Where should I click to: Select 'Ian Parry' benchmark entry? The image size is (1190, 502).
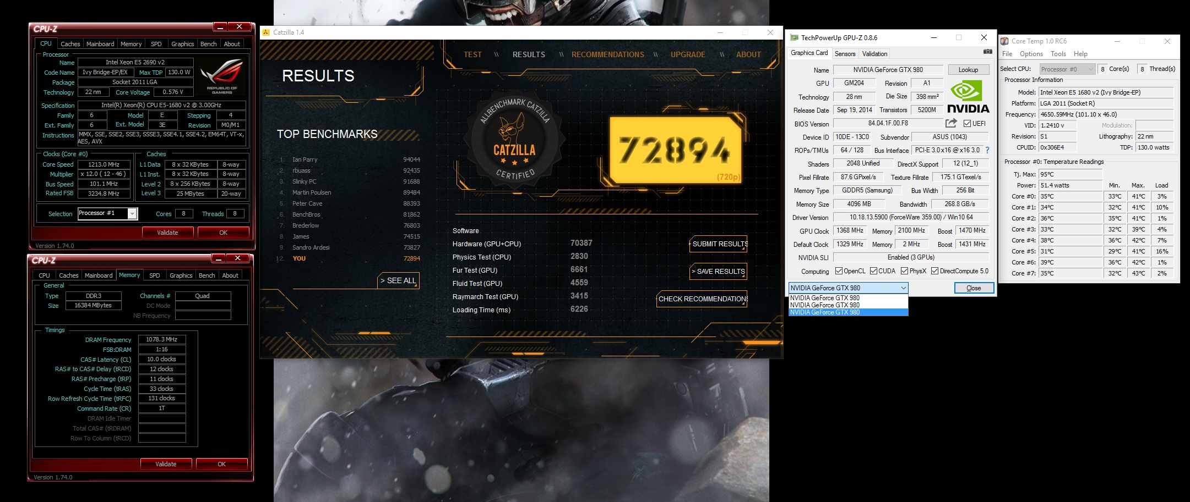(350, 159)
